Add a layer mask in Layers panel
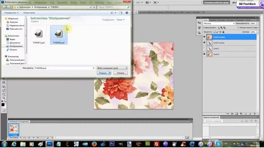The width and height of the screenshot is (264, 148). 236,113
